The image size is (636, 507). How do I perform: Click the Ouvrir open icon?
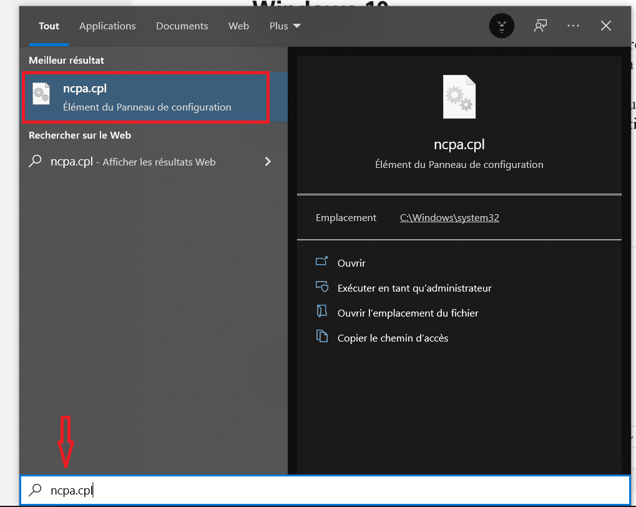pos(321,261)
